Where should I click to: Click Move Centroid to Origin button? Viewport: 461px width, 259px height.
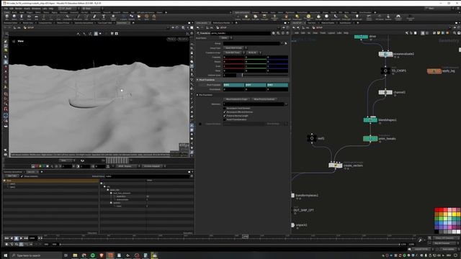coord(237,99)
